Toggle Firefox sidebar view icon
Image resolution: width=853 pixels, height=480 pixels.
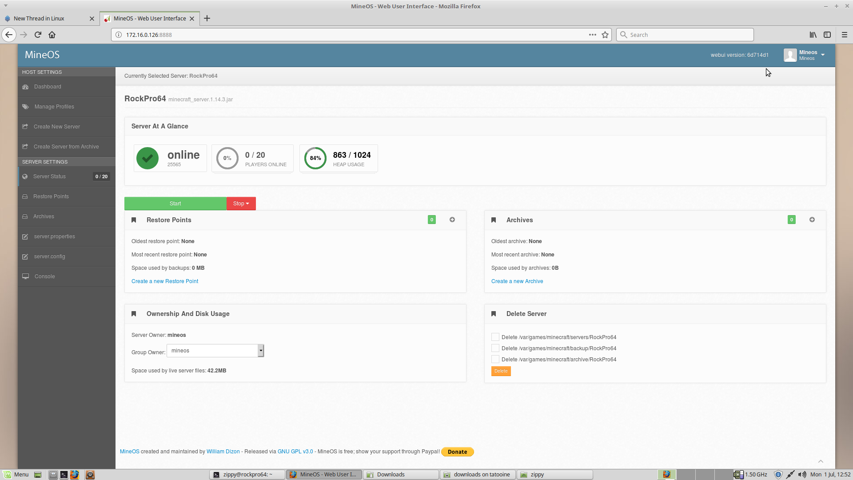tap(827, 35)
